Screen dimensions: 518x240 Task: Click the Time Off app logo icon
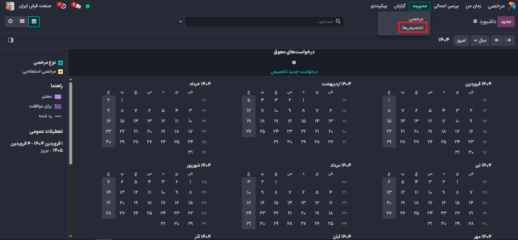[x=512, y=6]
